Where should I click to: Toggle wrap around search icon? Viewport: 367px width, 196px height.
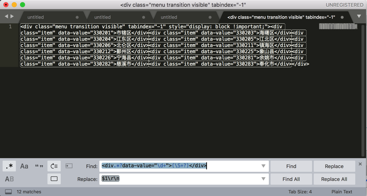click(x=54, y=166)
